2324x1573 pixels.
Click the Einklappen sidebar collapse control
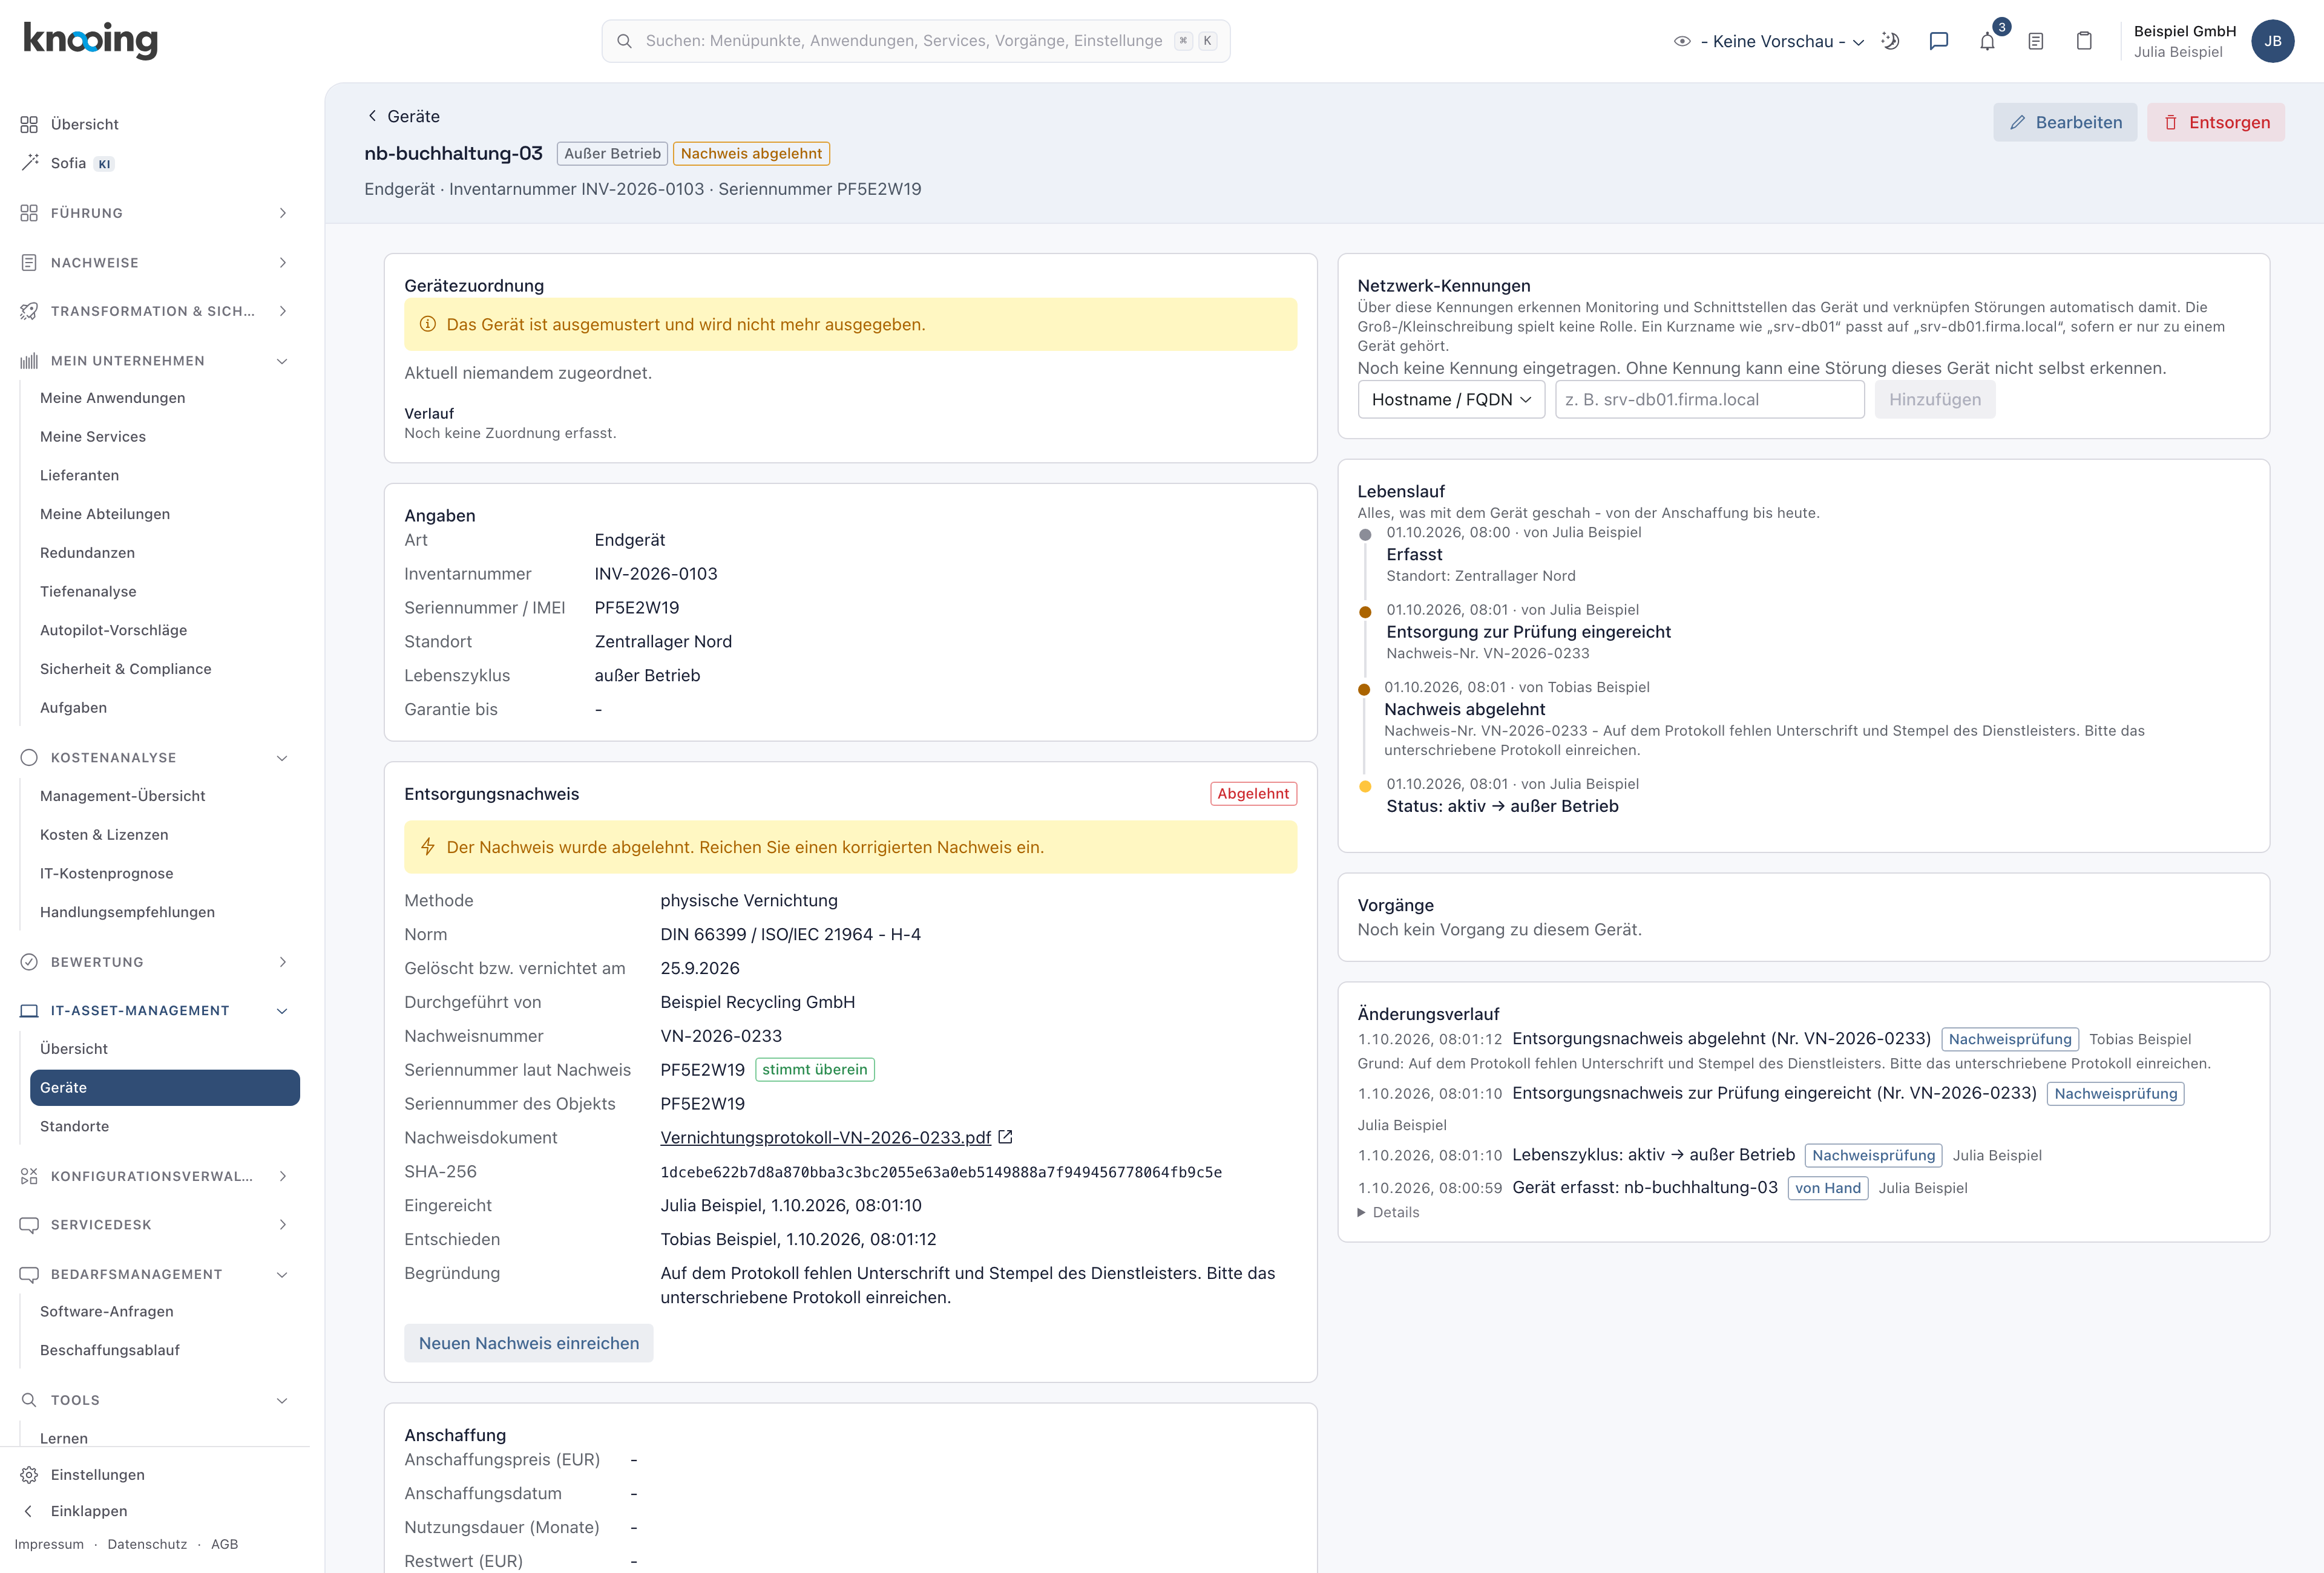[75, 1510]
